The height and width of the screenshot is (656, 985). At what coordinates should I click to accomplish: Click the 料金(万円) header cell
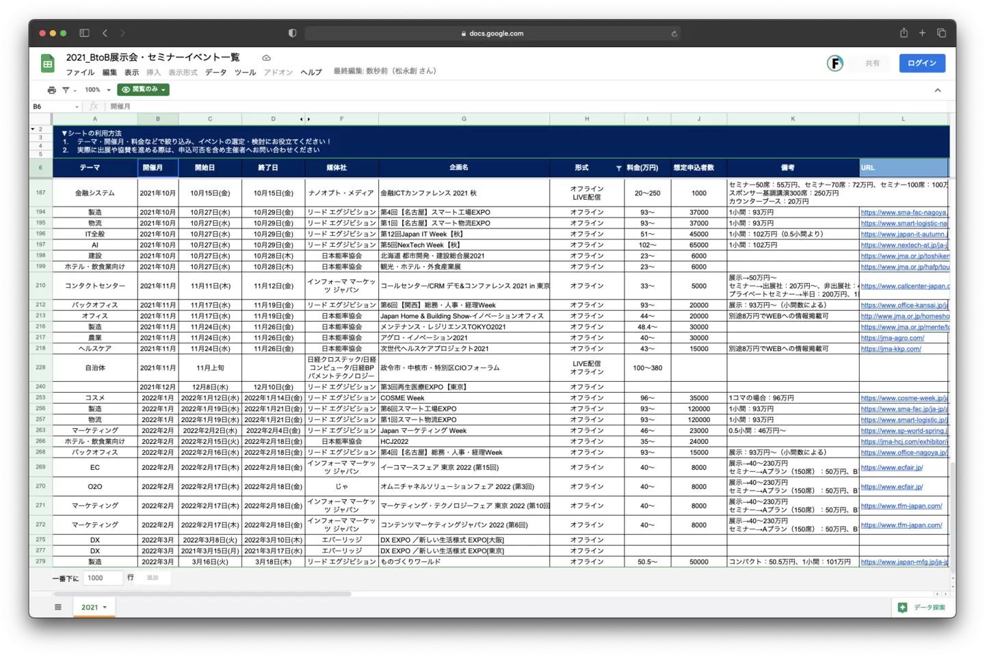(648, 168)
